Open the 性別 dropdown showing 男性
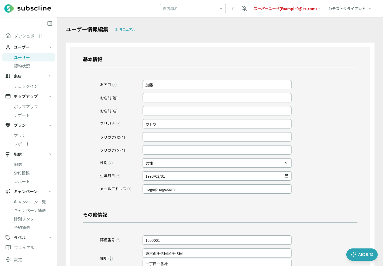 pyautogui.click(x=217, y=163)
